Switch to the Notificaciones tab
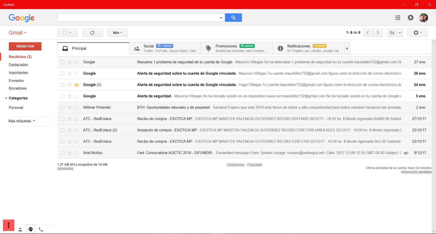 coord(309,48)
